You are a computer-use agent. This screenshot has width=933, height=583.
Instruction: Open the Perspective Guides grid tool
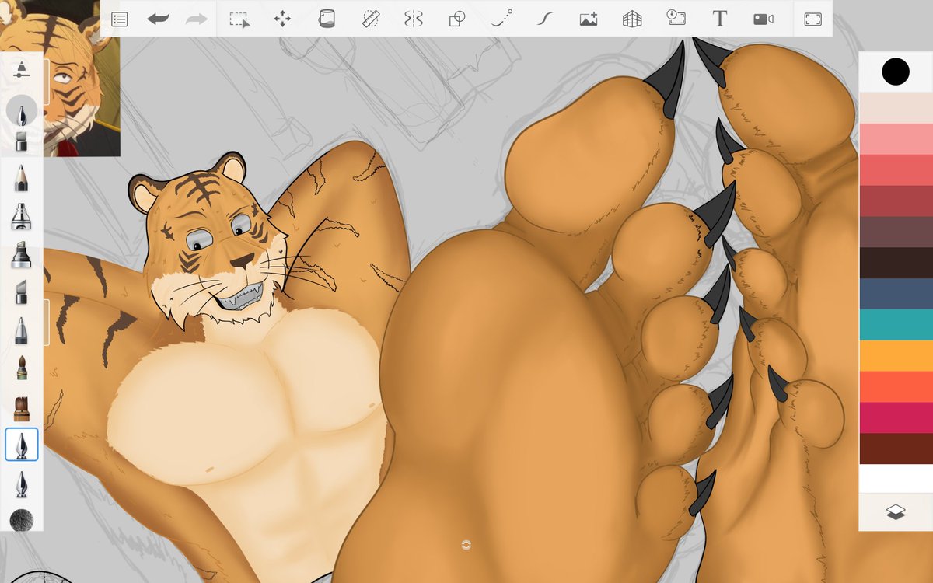click(x=632, y=19)
